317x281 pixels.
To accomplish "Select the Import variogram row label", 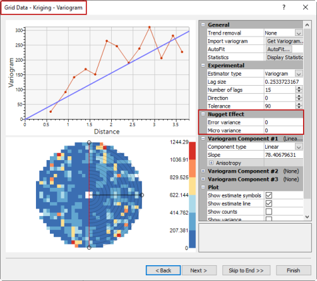I will coord(228,41).
